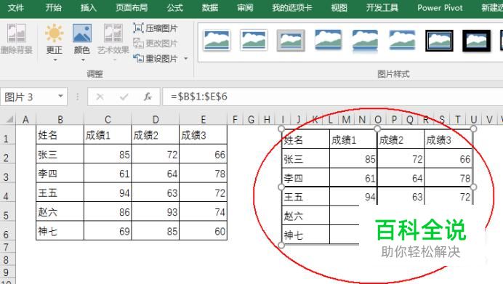The image size is (503, 284).
Task: Select cell E1 containing 成绩3
Action: click(204, 134)
